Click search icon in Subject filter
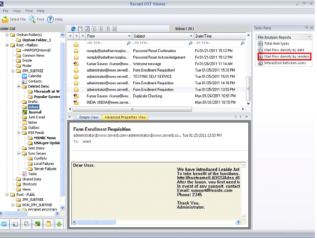This screenshot has height=238, width=317. coord(190,43)
